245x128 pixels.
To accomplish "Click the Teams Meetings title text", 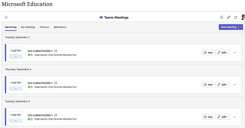I will pos(116,17).
